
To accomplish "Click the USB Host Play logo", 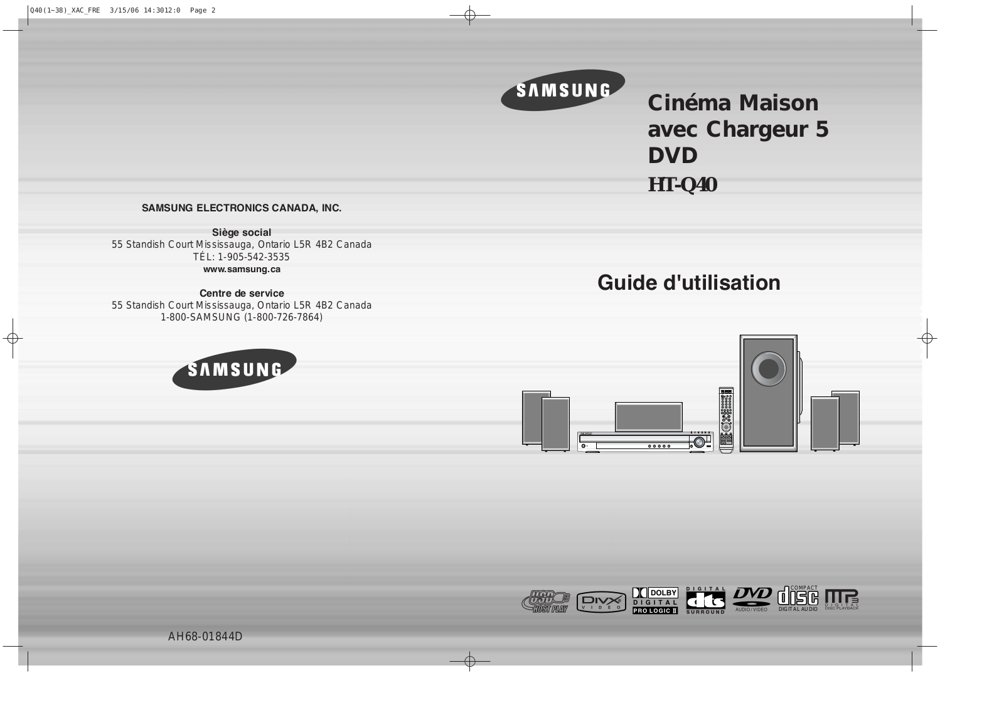I will click(x=546, y=601).
